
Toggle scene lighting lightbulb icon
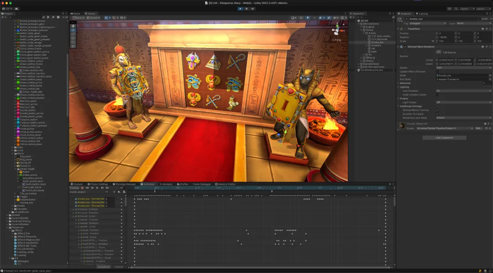[308, 18]
